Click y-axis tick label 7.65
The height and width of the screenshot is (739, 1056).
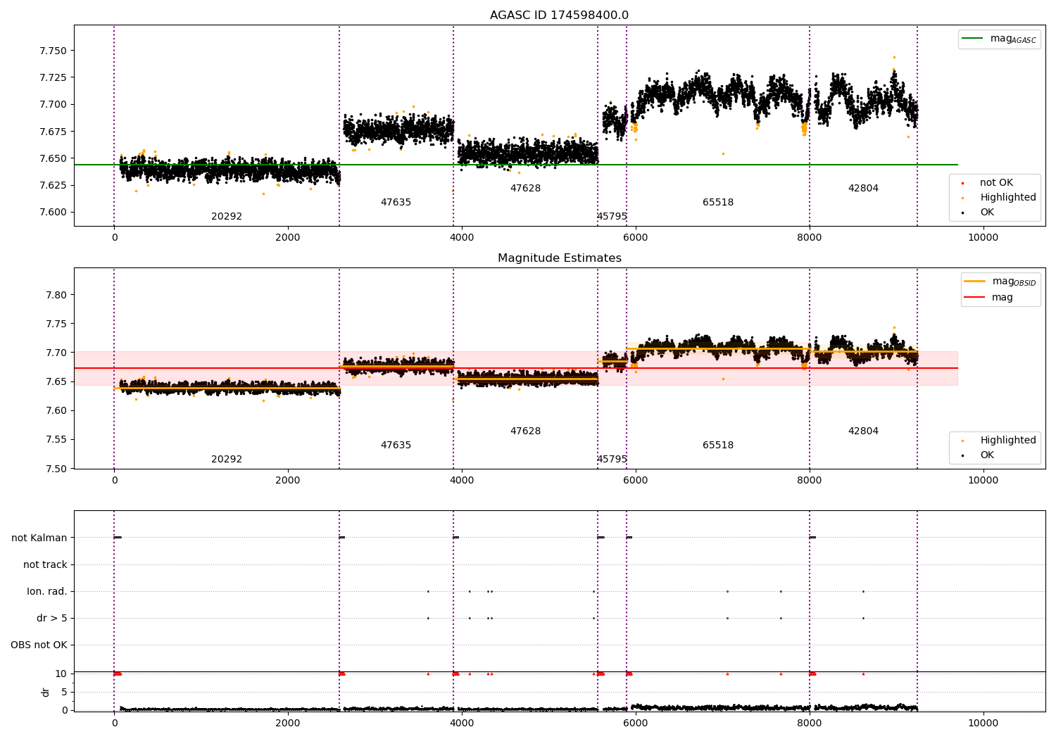[x=56, y=382]
